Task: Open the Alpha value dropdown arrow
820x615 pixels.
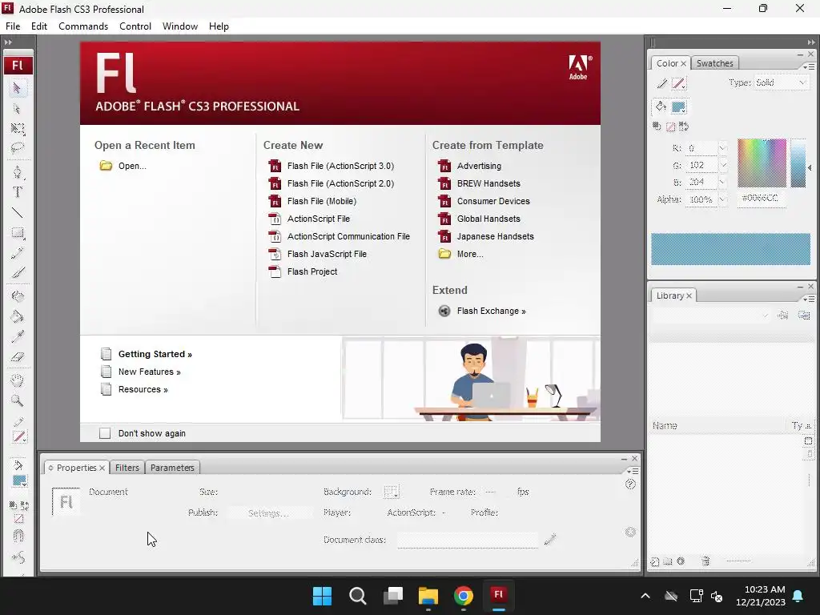Action: tap(723, 199)
